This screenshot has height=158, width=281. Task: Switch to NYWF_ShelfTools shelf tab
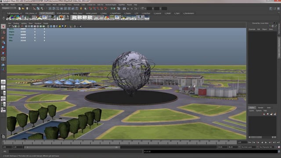tap(63, 13)
